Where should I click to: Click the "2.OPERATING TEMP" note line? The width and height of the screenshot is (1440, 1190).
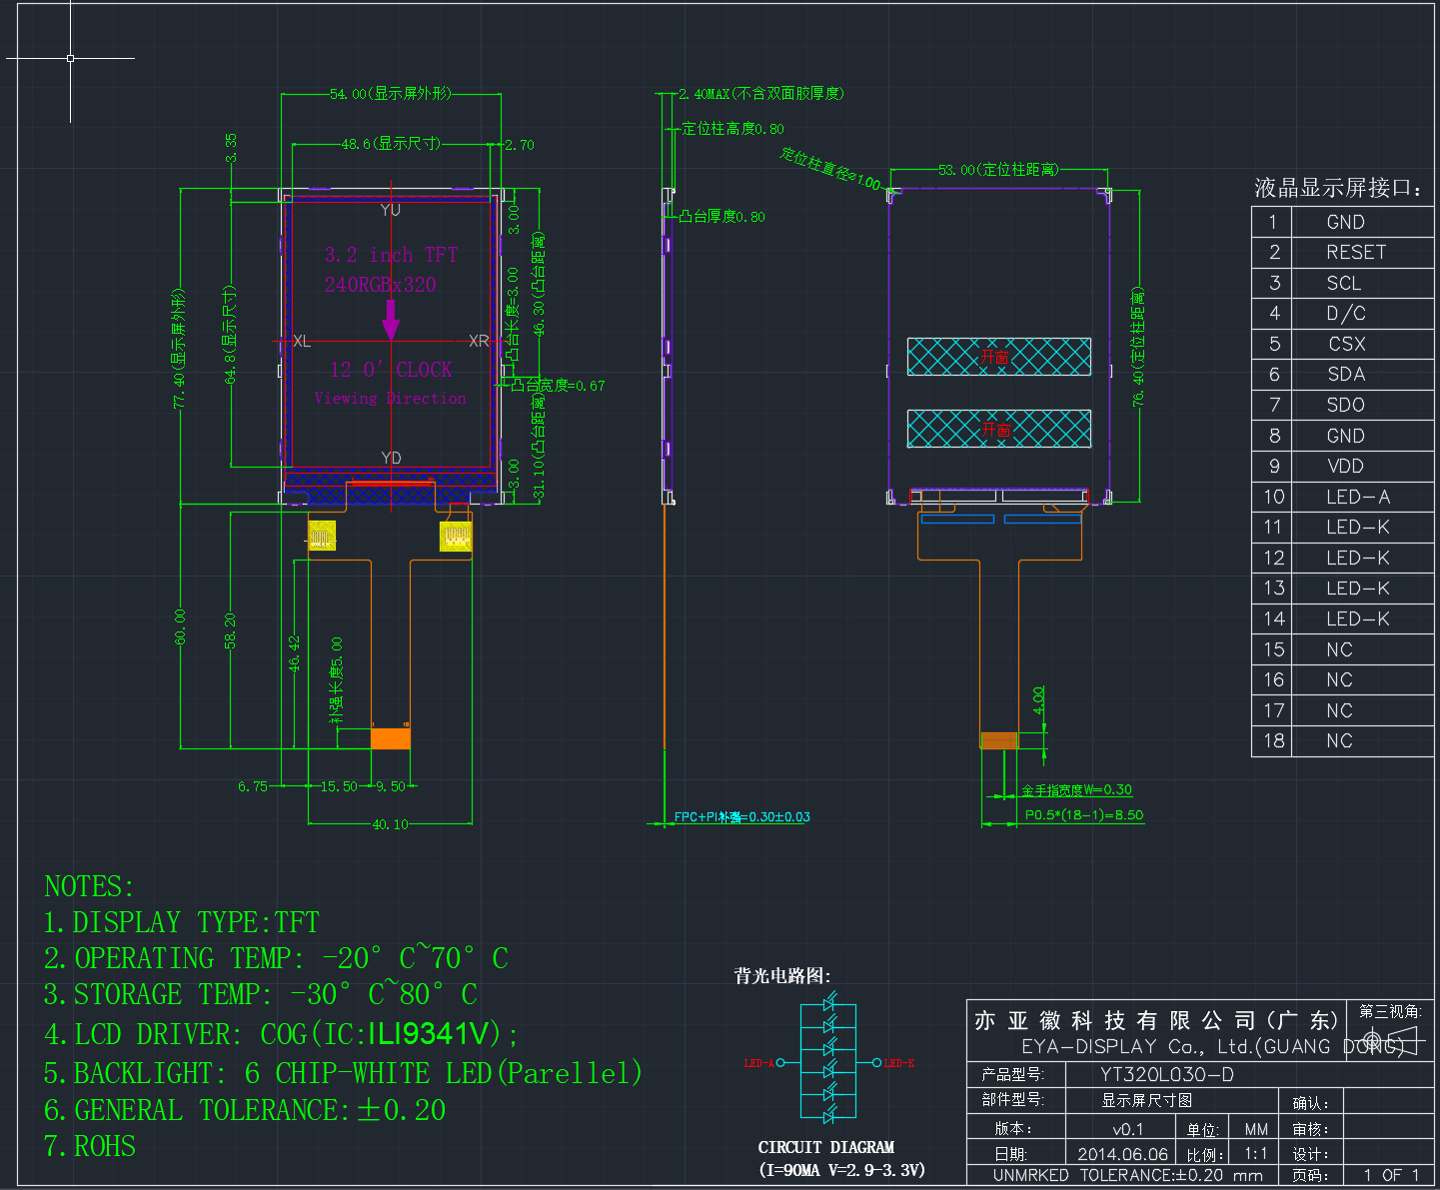click(x=276, y=958)
